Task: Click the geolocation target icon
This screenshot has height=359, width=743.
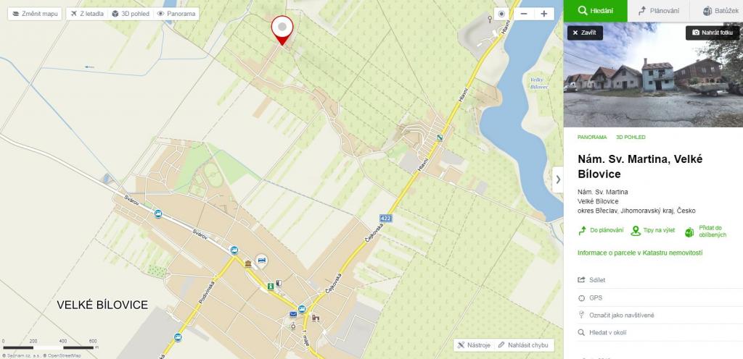Action: point(501,14)
